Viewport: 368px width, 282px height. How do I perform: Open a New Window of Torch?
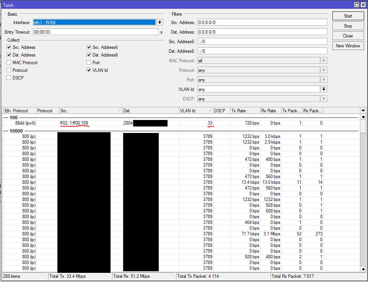[348, 46]
